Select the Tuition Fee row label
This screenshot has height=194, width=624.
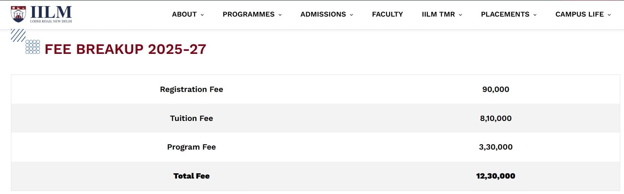[191, 118]
